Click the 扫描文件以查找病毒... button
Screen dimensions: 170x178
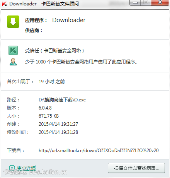pyautogui.click(x=136, y=168)
